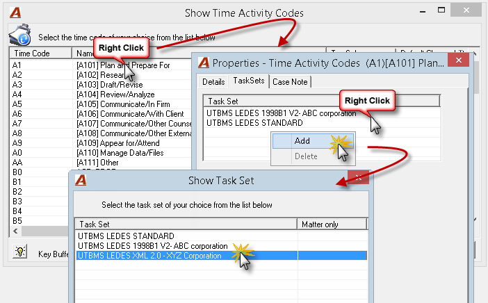Click the left arrow of the horizontal scrollbar

tap(15, 231)
